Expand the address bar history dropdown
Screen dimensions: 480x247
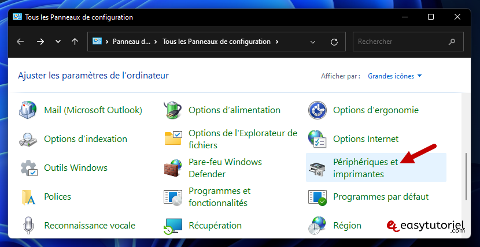(313, 42)
